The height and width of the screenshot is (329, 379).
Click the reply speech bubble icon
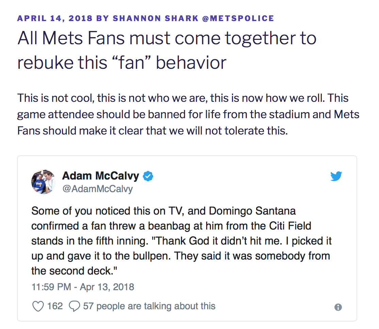74,306
